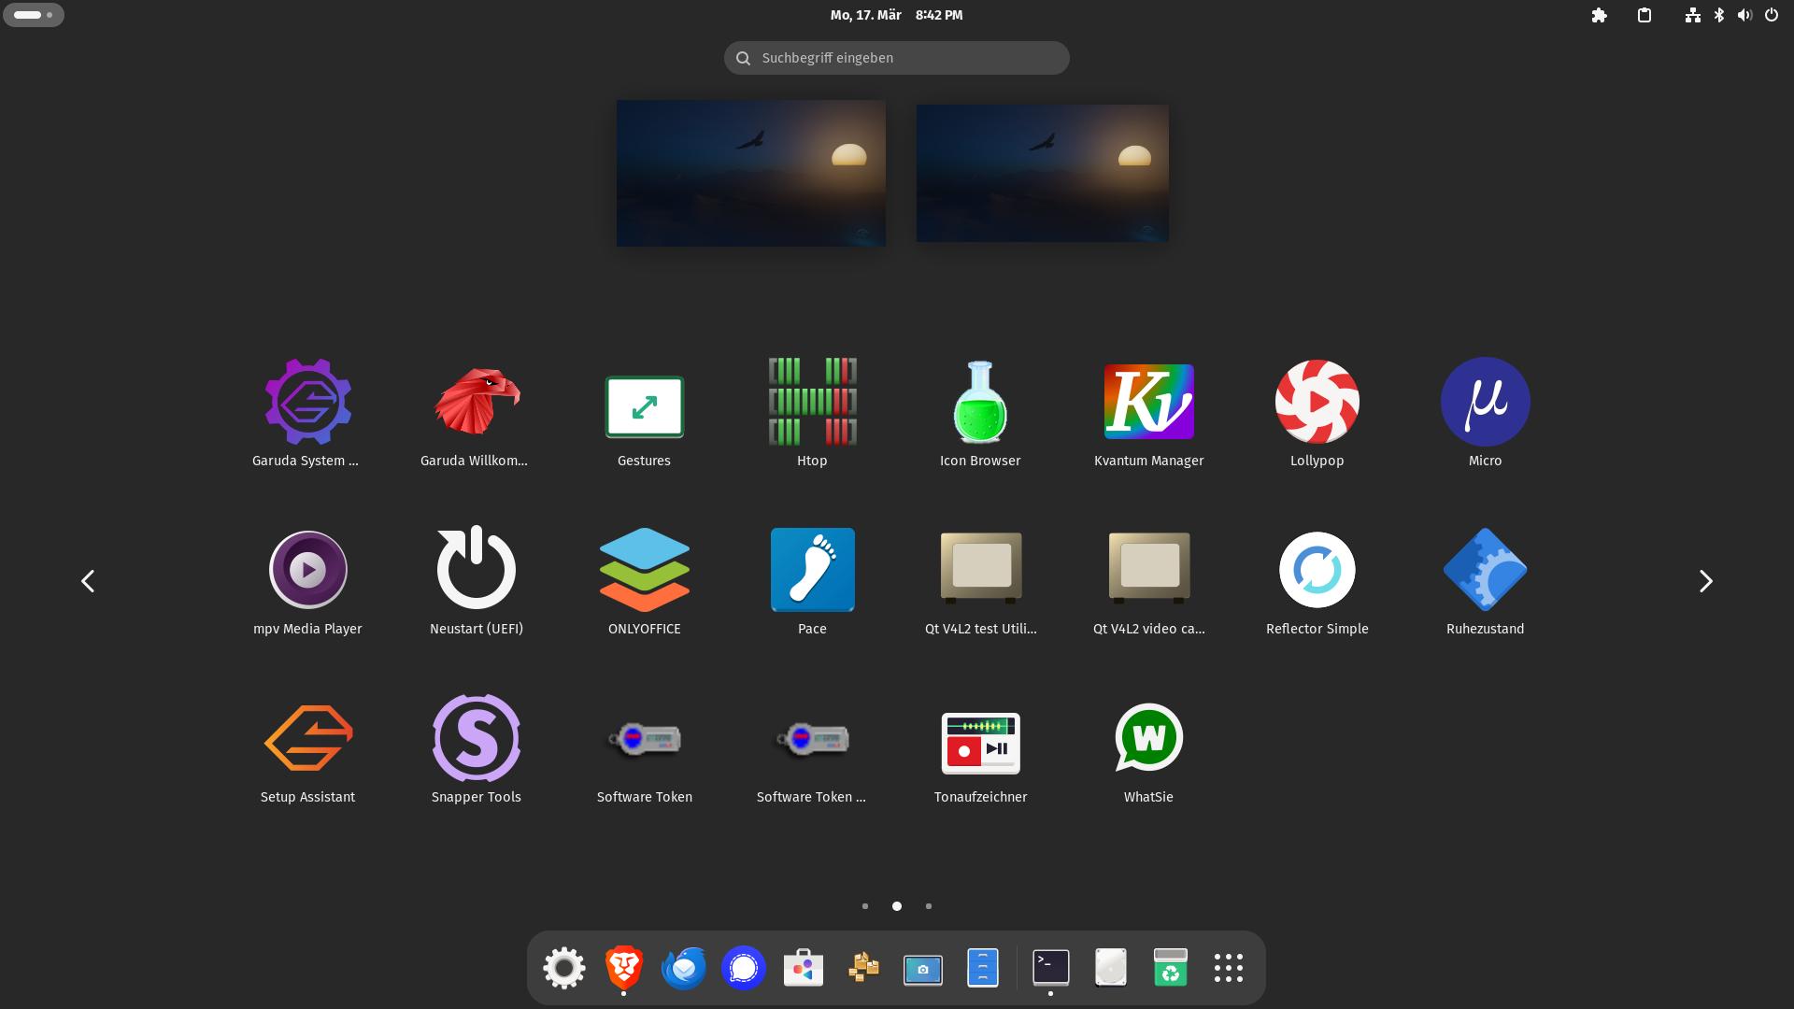Launch WhatSie messaging app
This screenshot has width=1794, height=1009.
(1148, 739)
